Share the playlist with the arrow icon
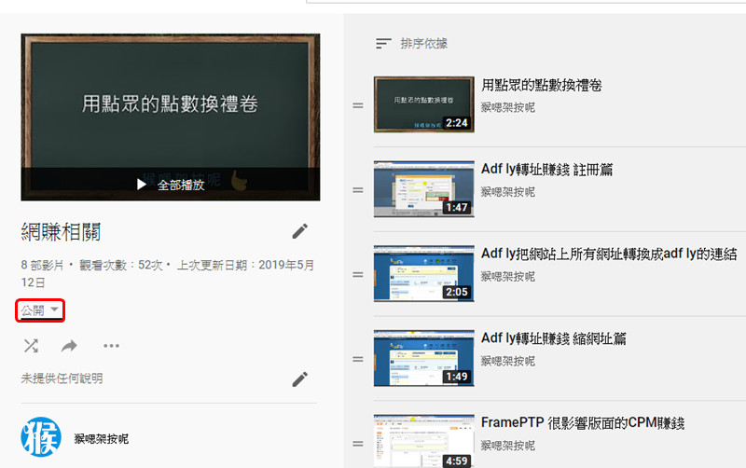Viewport: 746px width, 468px height. 69,346
